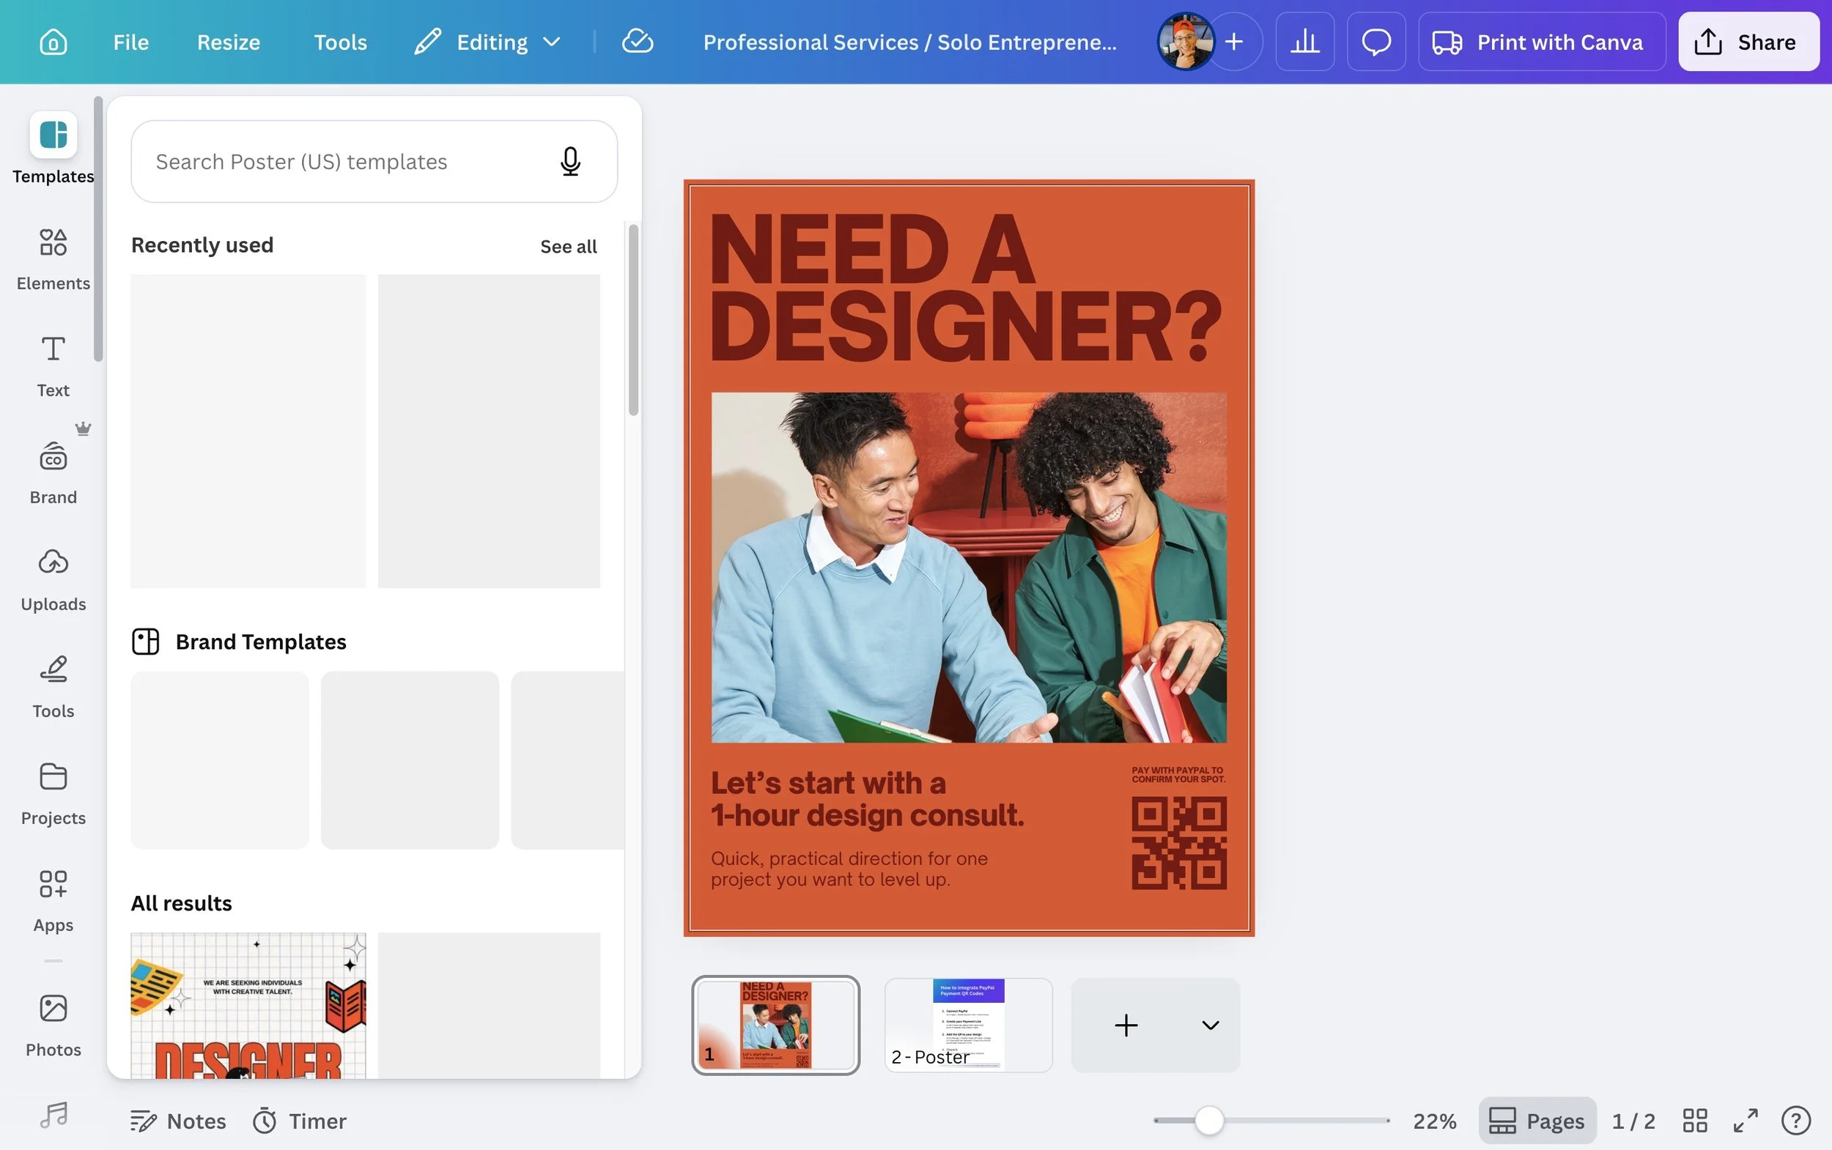This screenshot has height=1150, width=1832.
Task: Enter fullscreen present mode
Action: [1746, 1121]
